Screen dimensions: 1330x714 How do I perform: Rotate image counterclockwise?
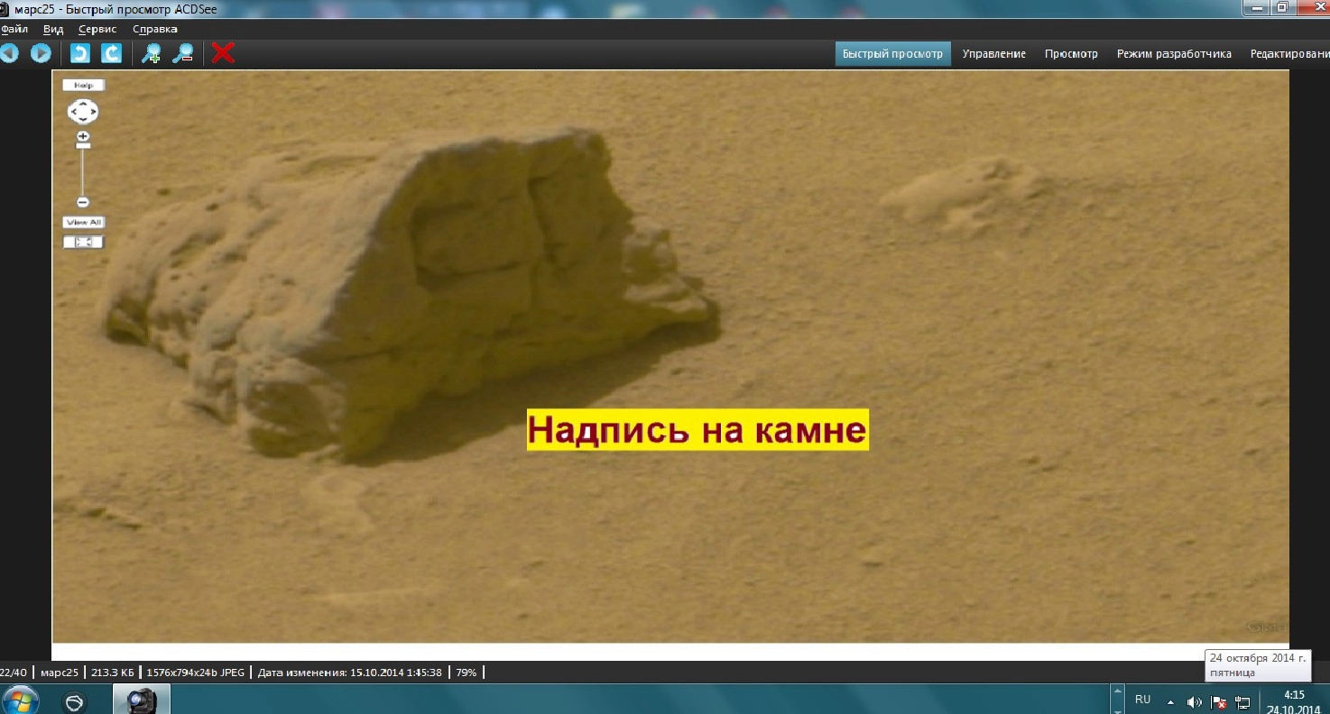coord(80,53)
